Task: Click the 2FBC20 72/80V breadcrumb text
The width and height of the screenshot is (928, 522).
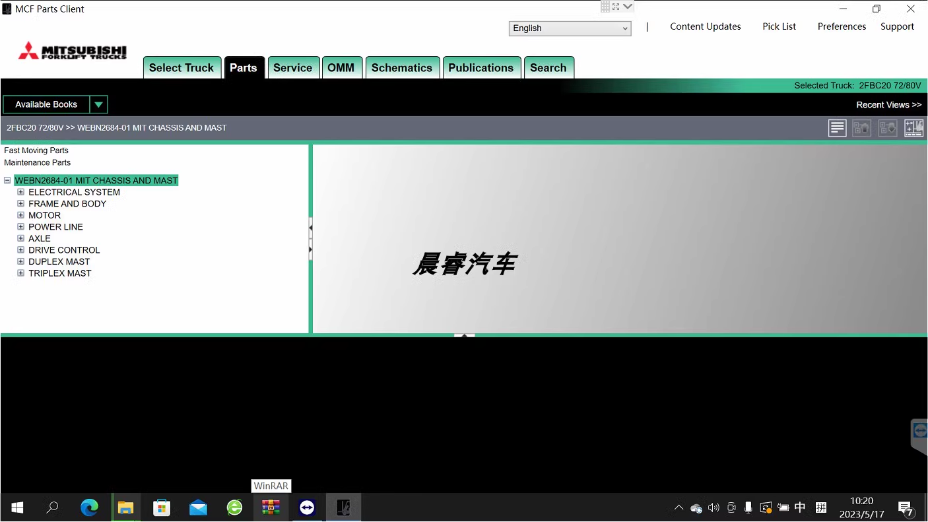Action: pyautogui.click(x=35, y=128)
